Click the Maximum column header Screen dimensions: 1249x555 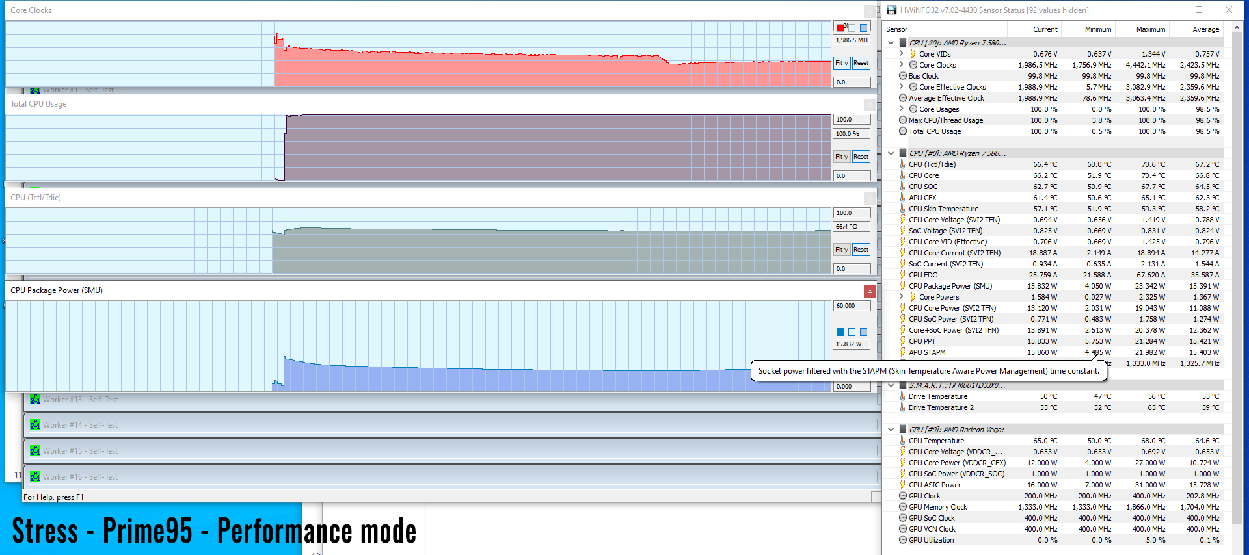point(1142,29)
